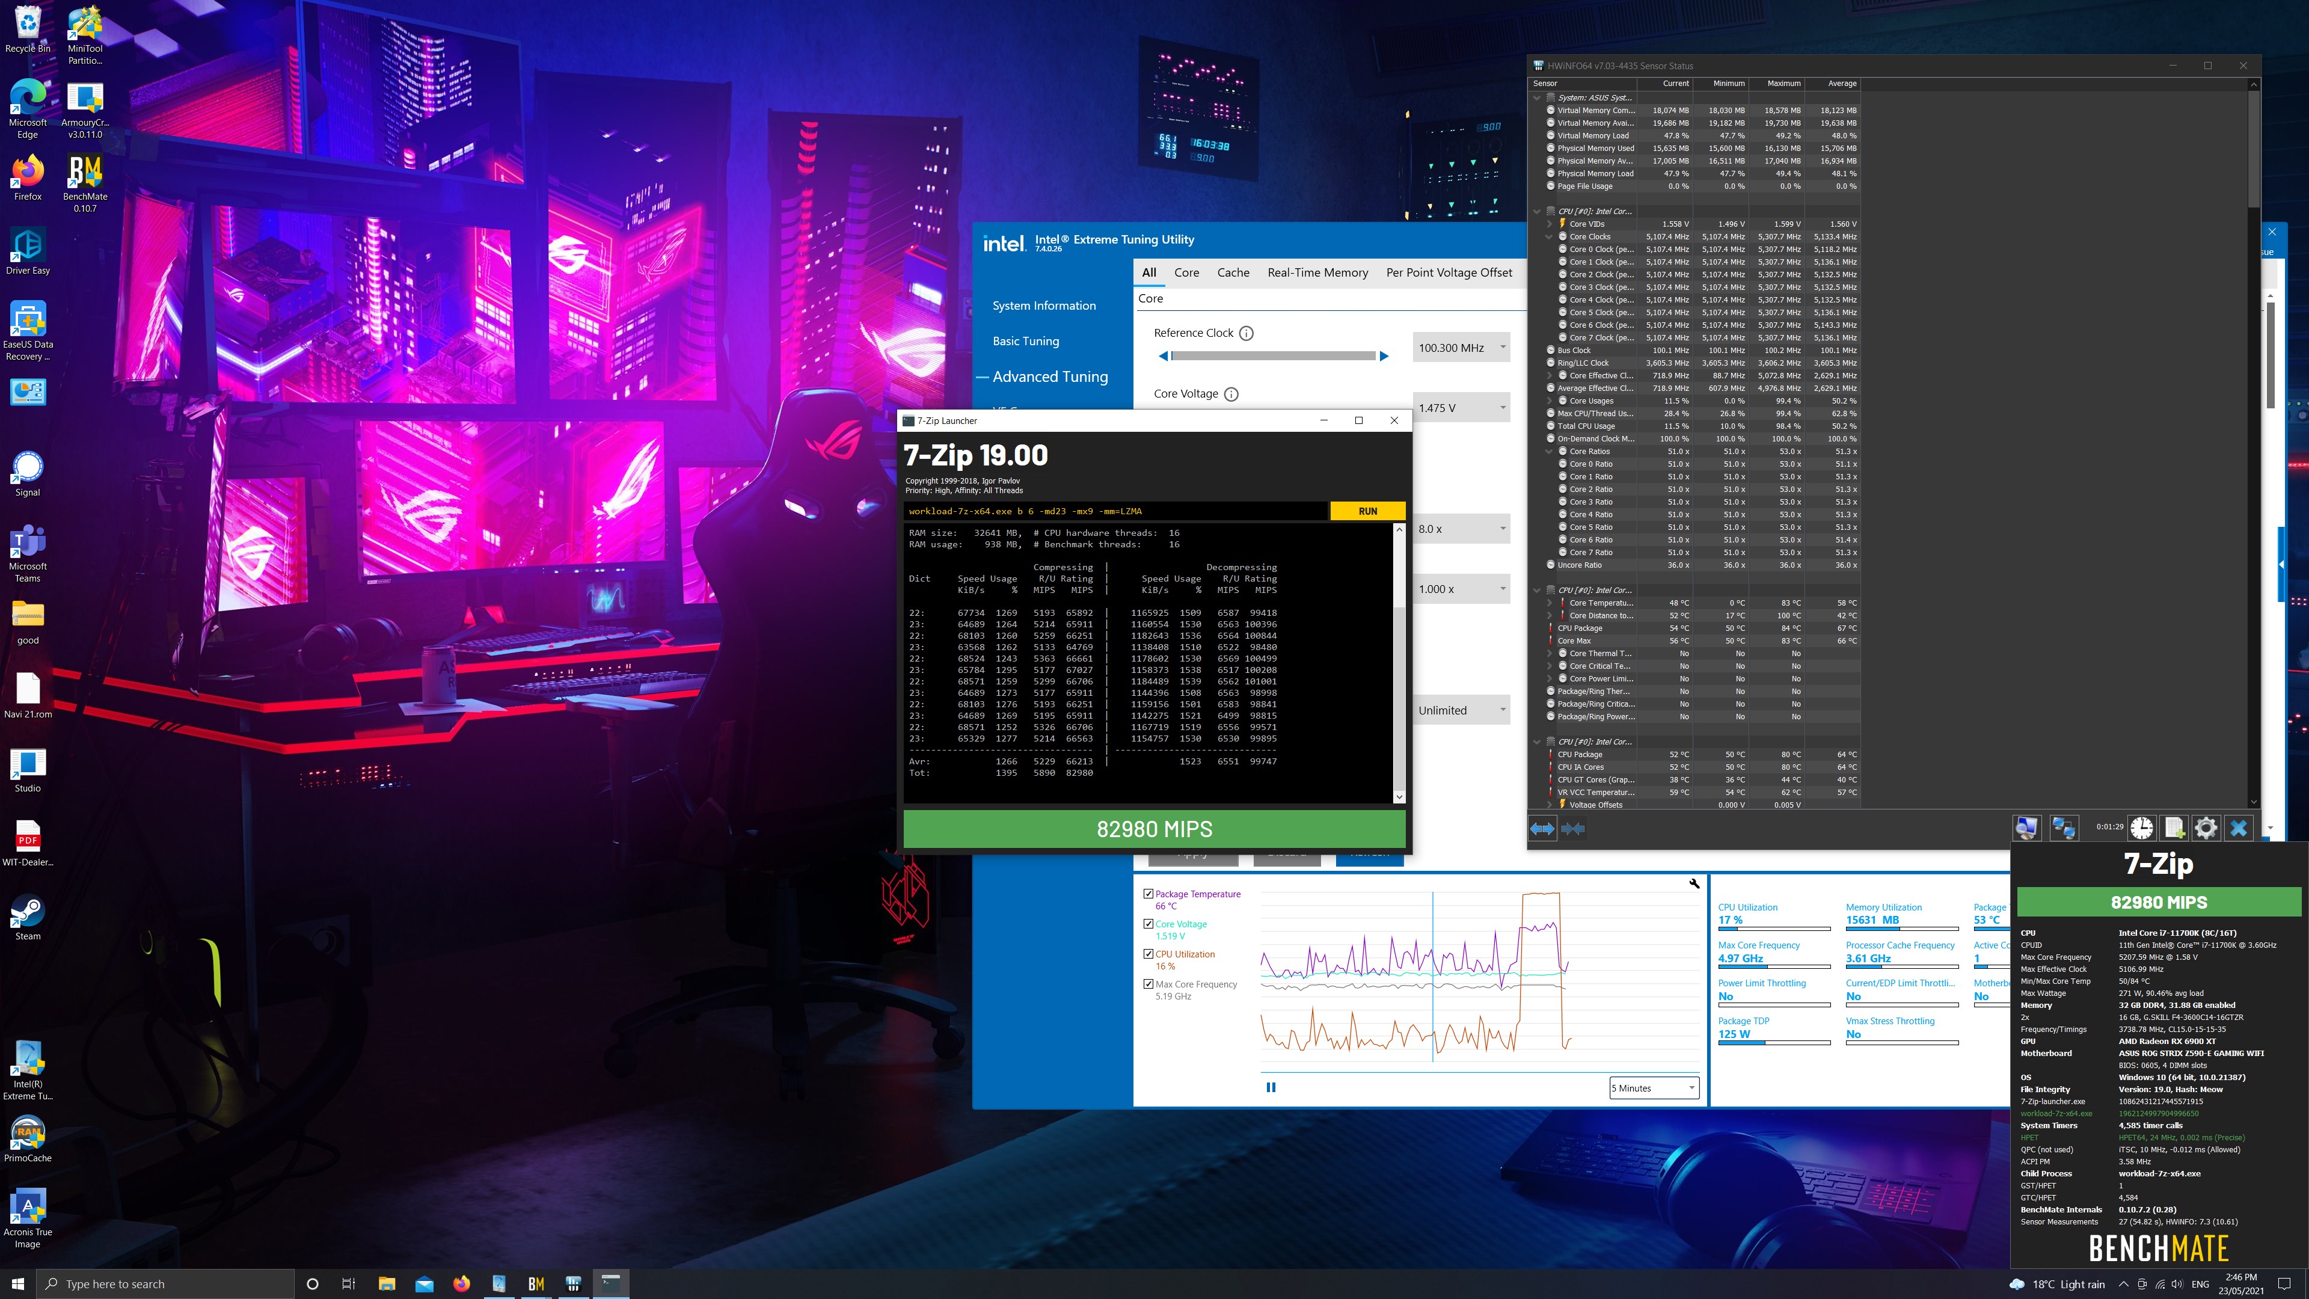Click the Task View button on taskbar
The image size is (2309, 1299).
[349, 1284]
